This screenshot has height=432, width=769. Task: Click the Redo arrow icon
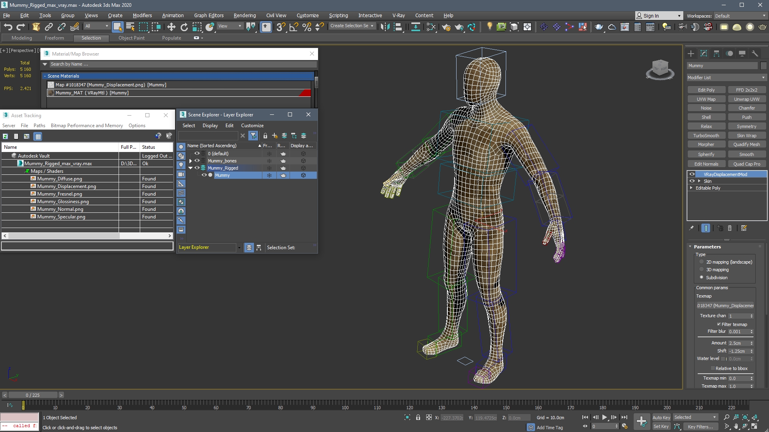pyautogui.click(x=21, y=27)
